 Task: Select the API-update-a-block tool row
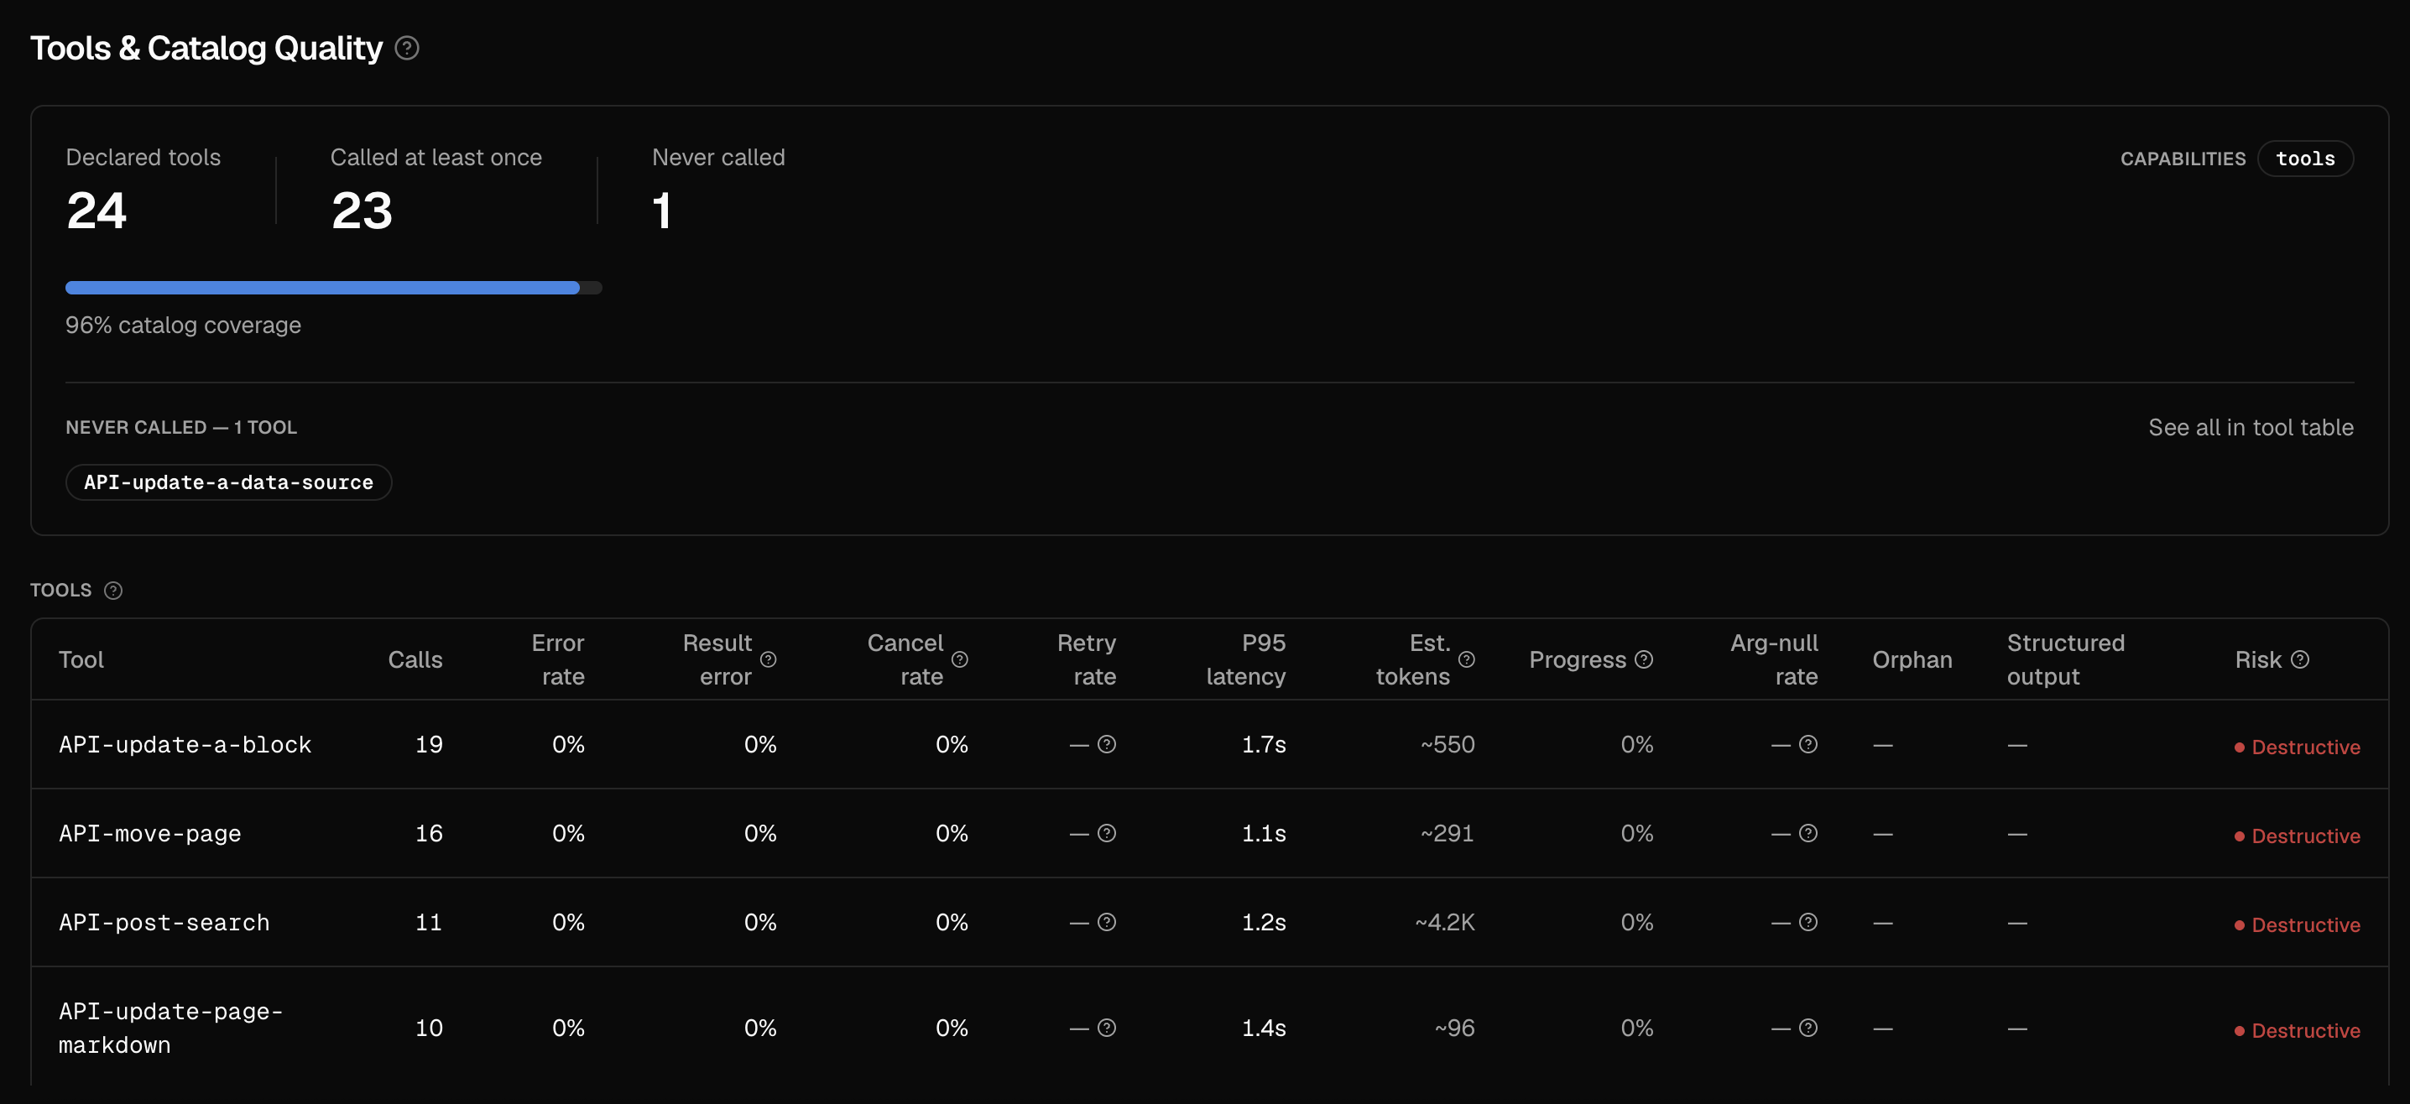coord(1208,745)
